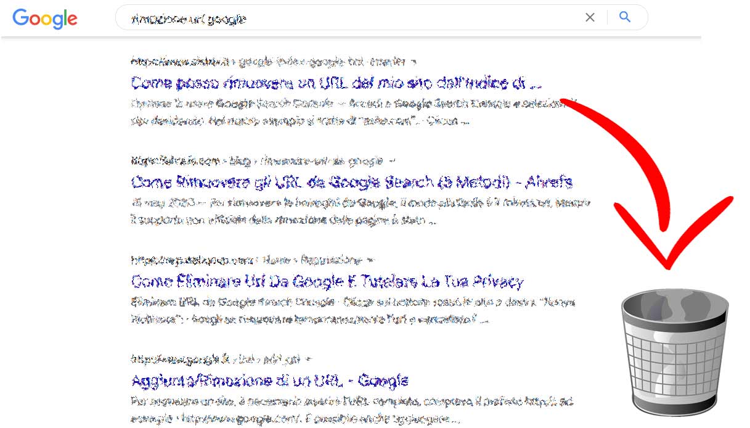Open the Ahrefs "Come Rimuovere gli URL" result
This screenshot has width=750, height=428.
pyautogui.click(x=351, y=181)
